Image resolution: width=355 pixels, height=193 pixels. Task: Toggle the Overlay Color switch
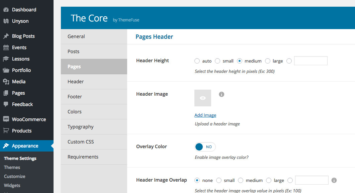(205, 147)
